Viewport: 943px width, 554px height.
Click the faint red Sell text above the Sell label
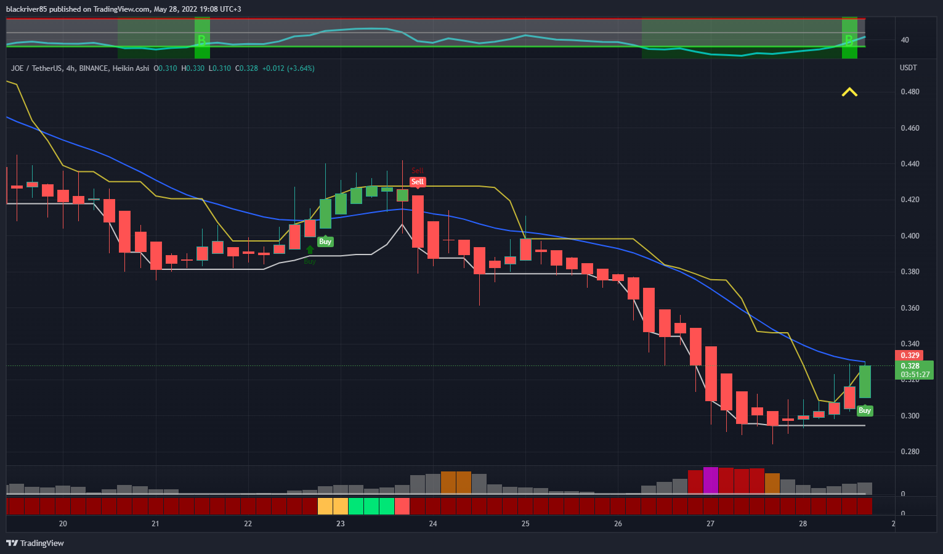418,171
